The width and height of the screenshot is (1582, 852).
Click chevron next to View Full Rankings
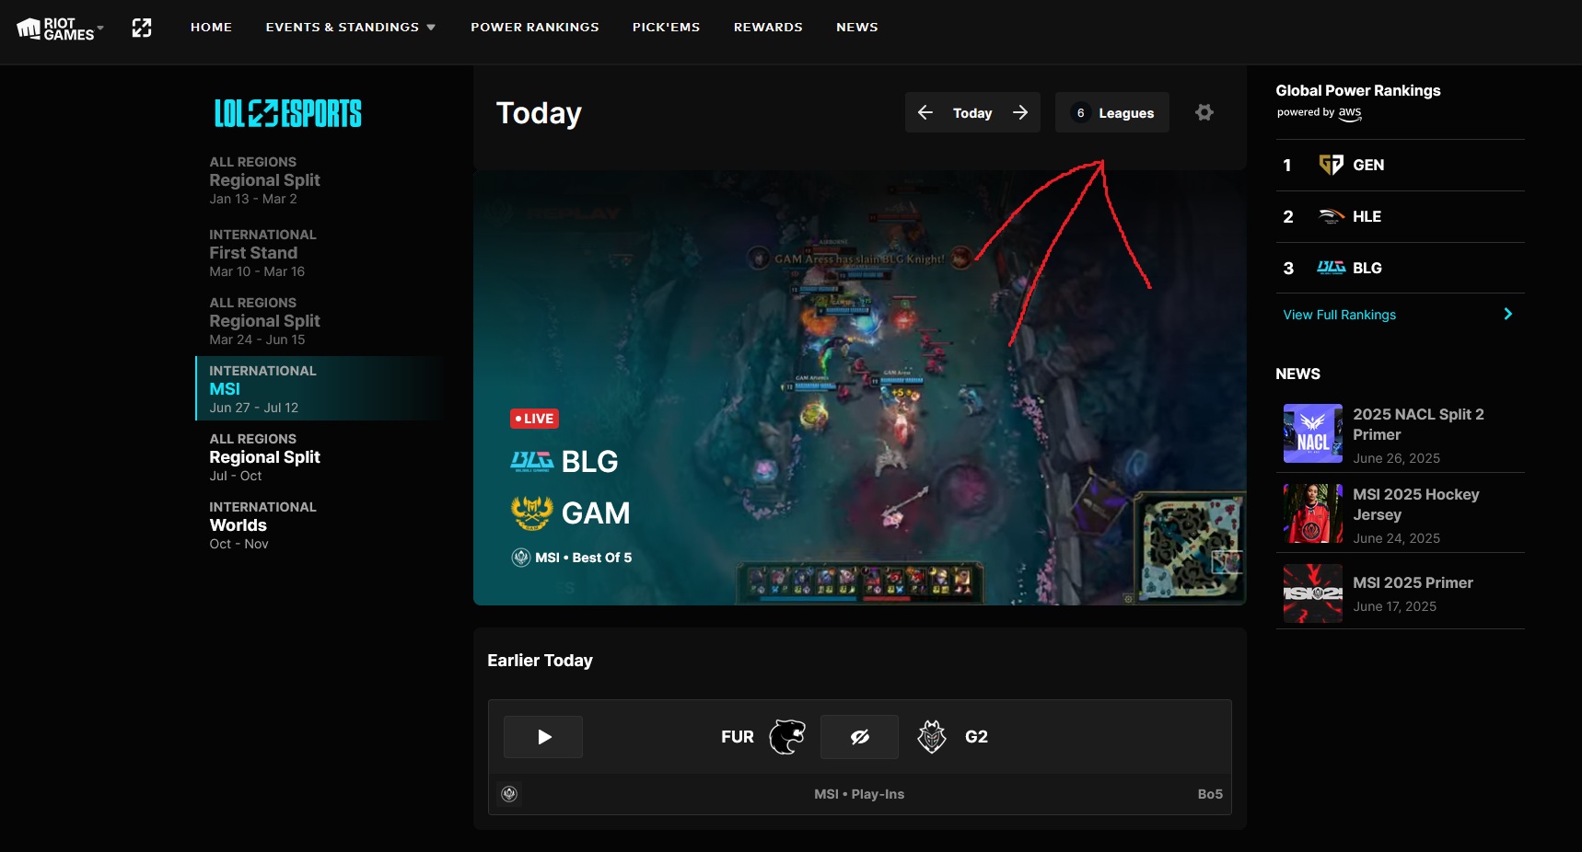[1507, 314]
